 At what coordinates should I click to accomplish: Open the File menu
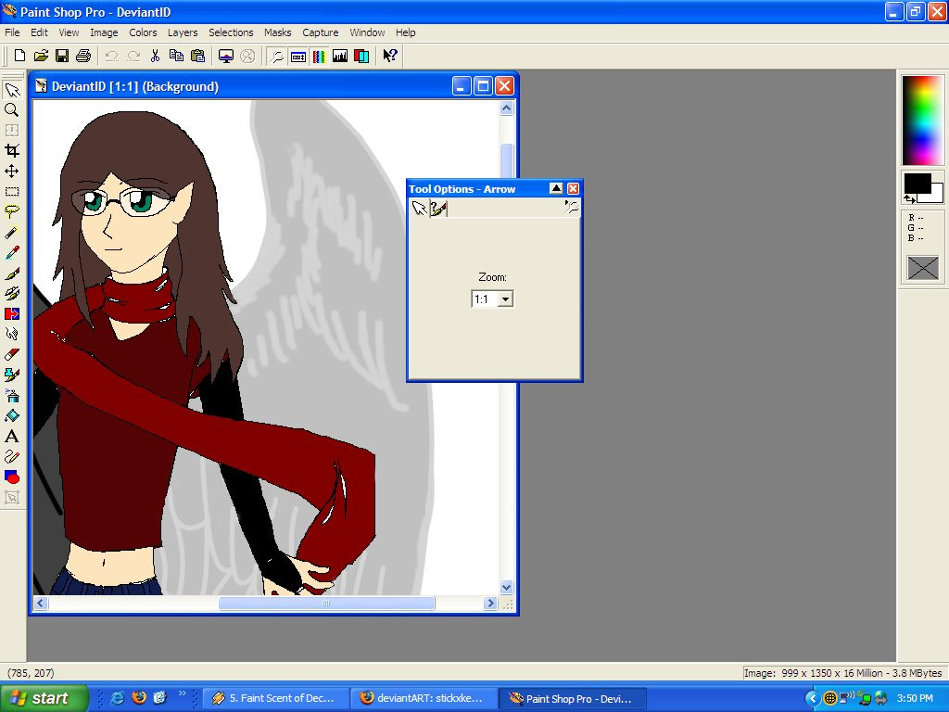tap(12, 32)
